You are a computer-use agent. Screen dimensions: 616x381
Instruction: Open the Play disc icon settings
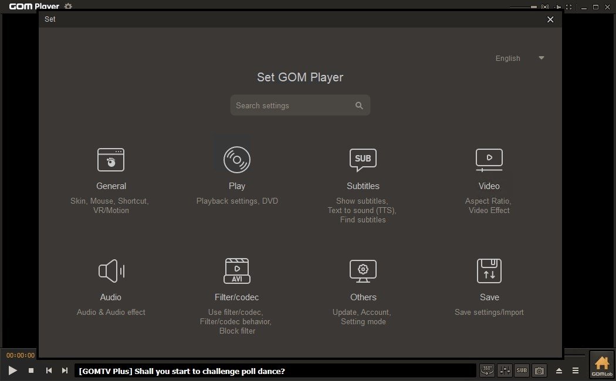pos(237,160)
